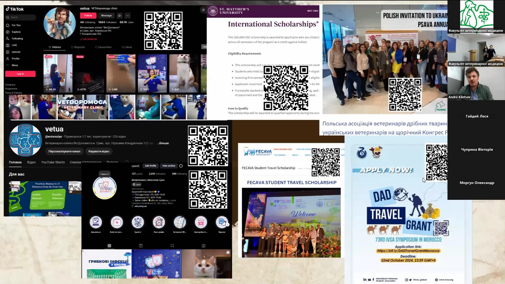
Task: Open the Актуальні story highlight
Action: point(180,222)
